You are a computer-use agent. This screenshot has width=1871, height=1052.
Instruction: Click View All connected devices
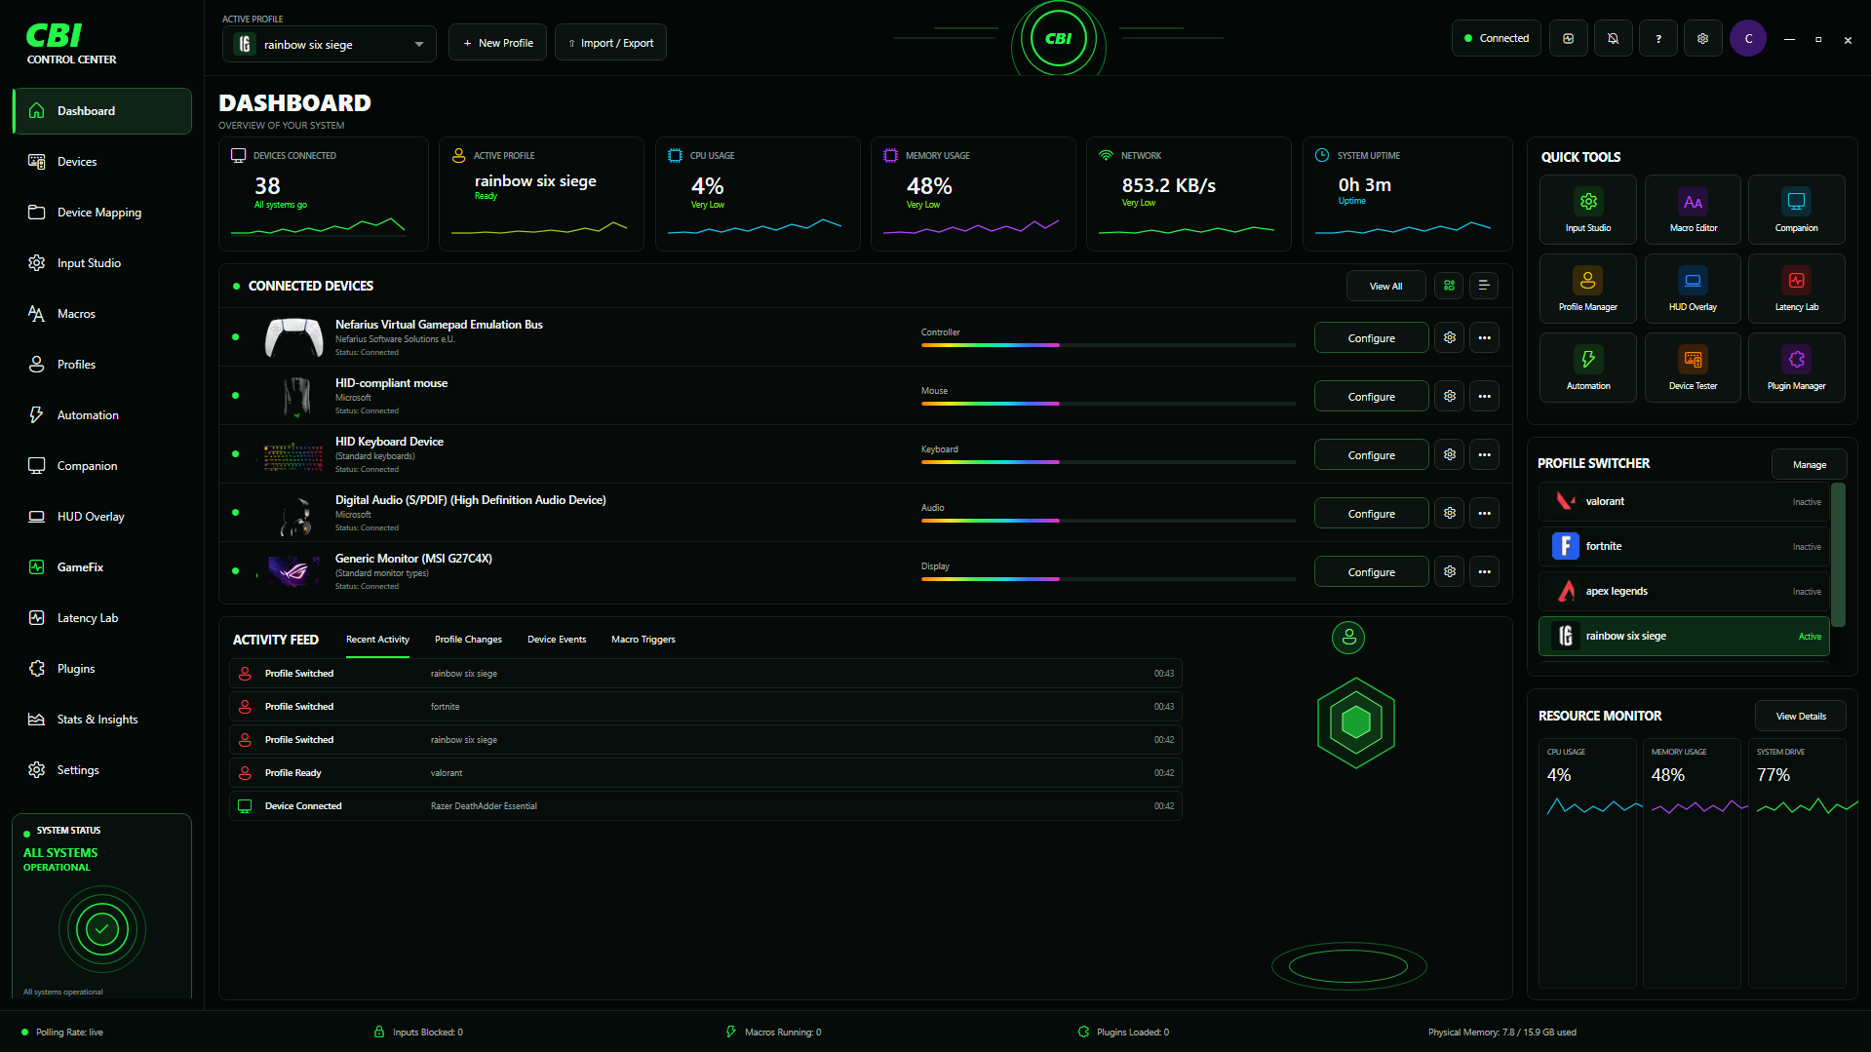tap(1385, 286)
